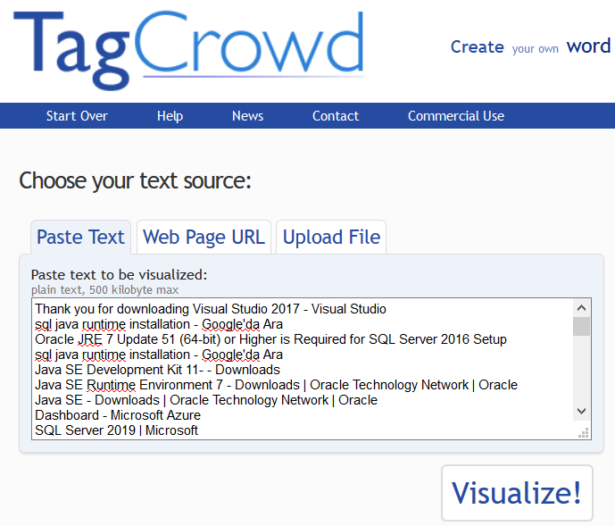Click the textarea resize grip corner

click(584, 432)
